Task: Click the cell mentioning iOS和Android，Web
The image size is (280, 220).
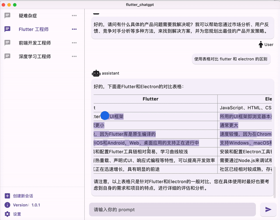Action: pos(155,143)
